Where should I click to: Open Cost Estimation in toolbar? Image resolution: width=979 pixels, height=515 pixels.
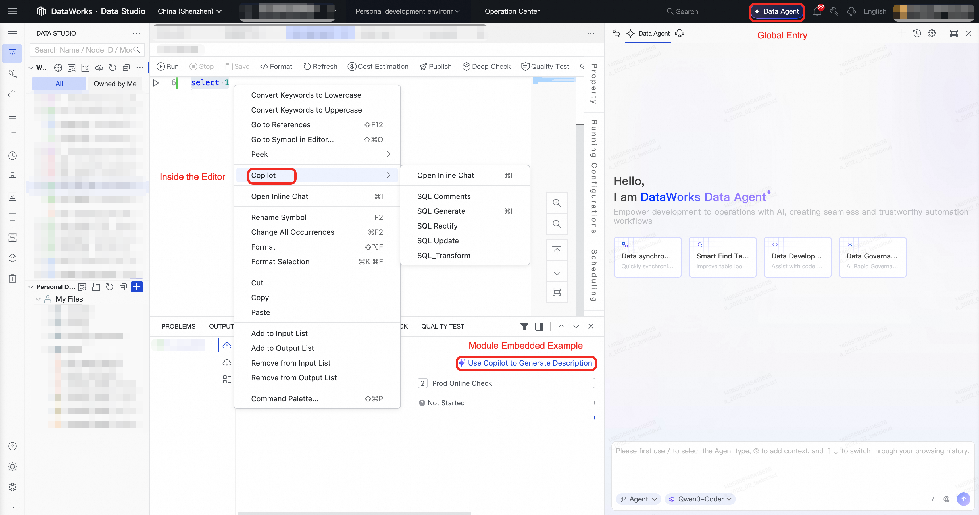[x=378, y=67]
